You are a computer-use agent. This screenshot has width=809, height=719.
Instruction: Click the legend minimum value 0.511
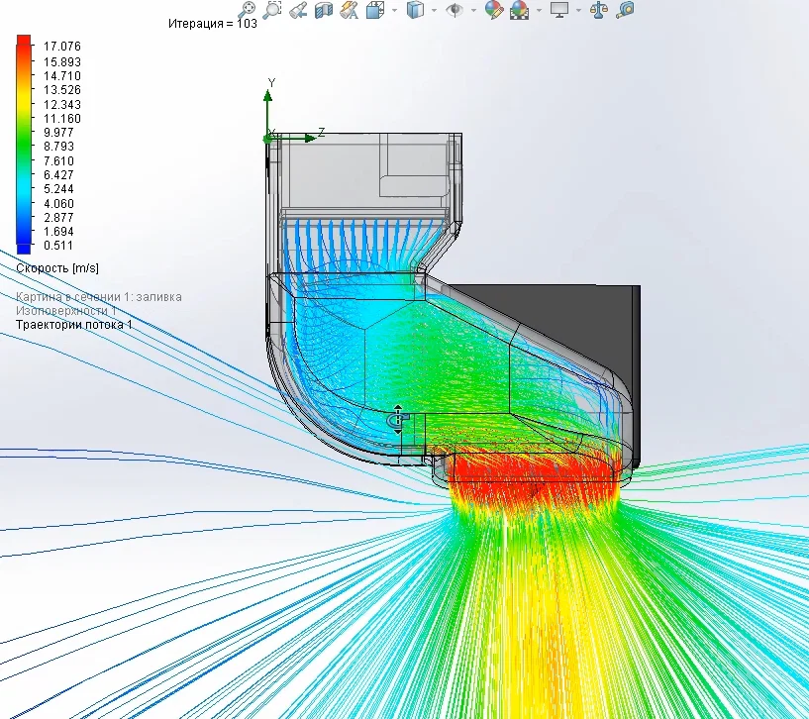[58, 246]
